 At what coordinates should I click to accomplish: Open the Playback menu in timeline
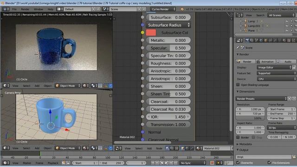53,163
